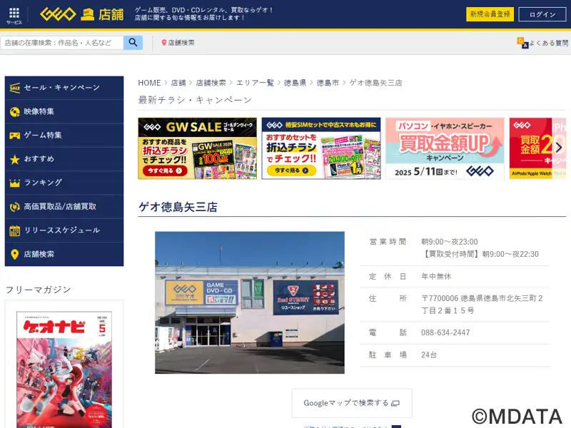Click the gamepad icon for ゲーム特集

14,136
